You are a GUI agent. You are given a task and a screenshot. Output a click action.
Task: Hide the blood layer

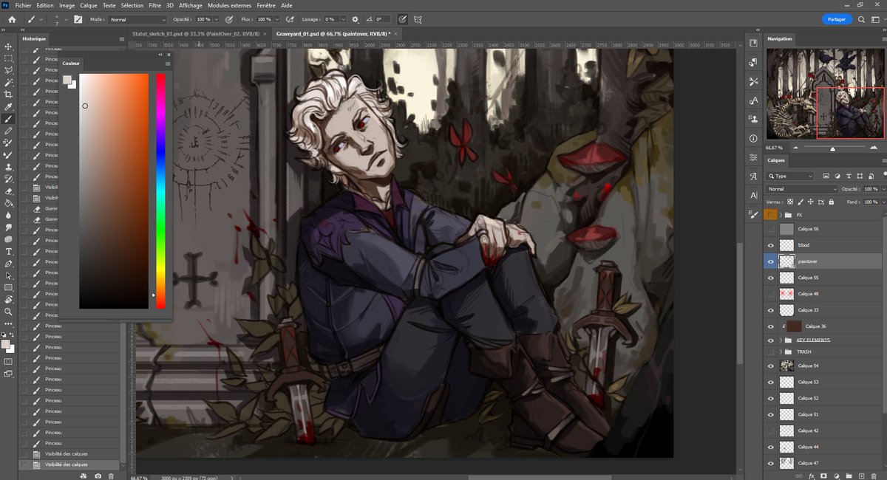coord(771,245)
